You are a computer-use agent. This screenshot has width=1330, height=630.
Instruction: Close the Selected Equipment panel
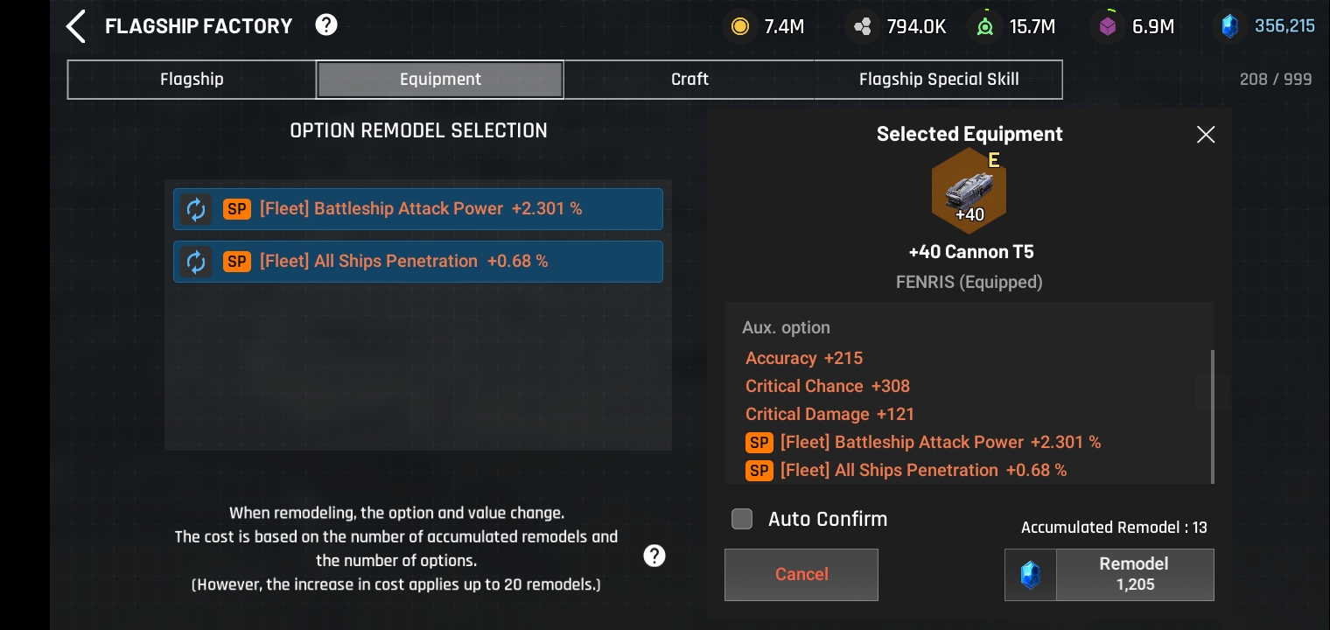pos(1206,134)
